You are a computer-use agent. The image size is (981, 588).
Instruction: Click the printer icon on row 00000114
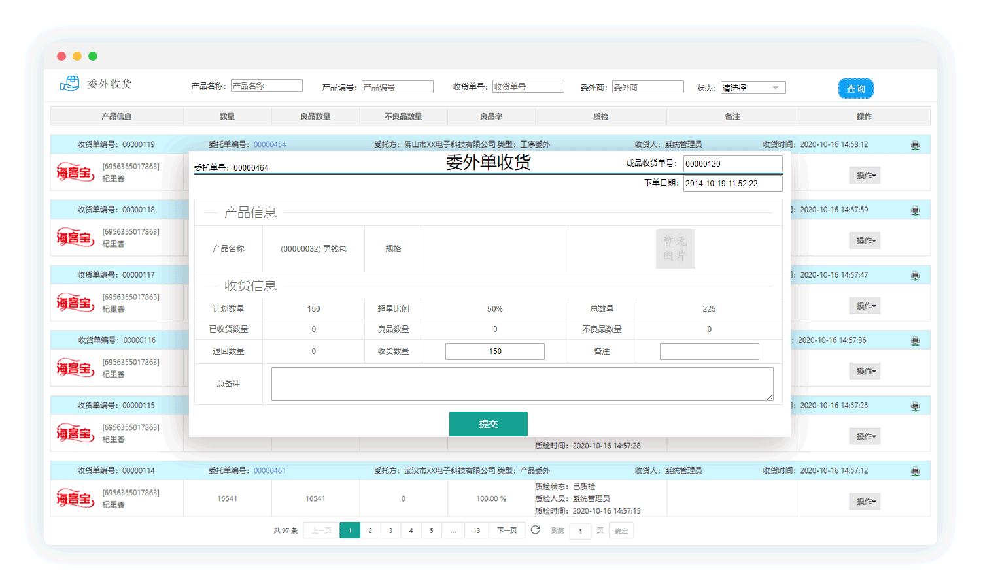click(915, 471)
